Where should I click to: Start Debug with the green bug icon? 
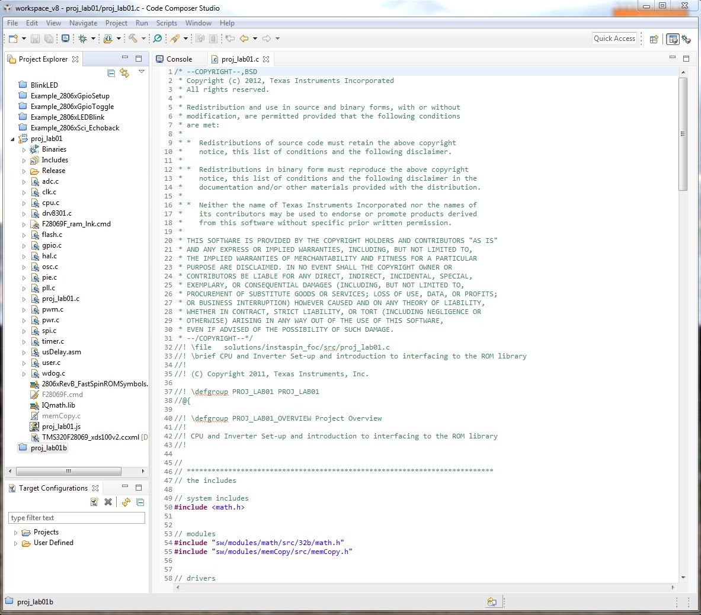tap(83, 39)
